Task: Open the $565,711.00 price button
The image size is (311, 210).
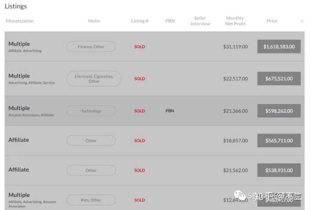Action: (279, 141)
